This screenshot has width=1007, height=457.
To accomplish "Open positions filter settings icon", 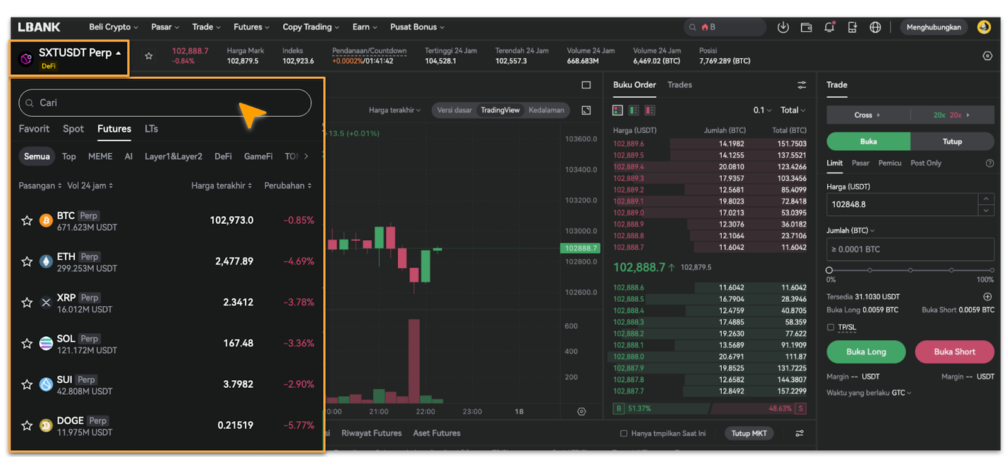I will click(x=799, y=433).
